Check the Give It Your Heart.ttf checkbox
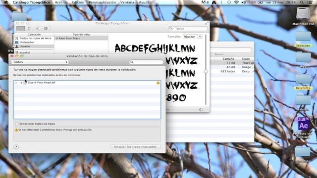This screenshot has height=178, width=317. [x=16, y=83]
